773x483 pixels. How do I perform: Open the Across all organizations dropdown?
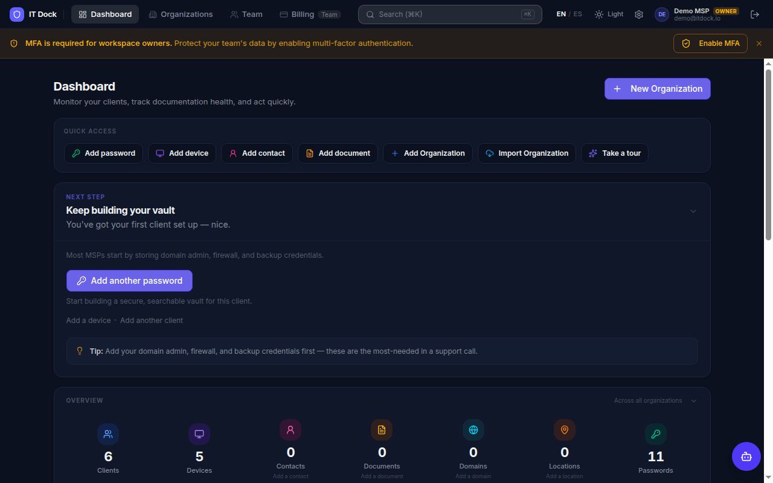tap(655, 401)
